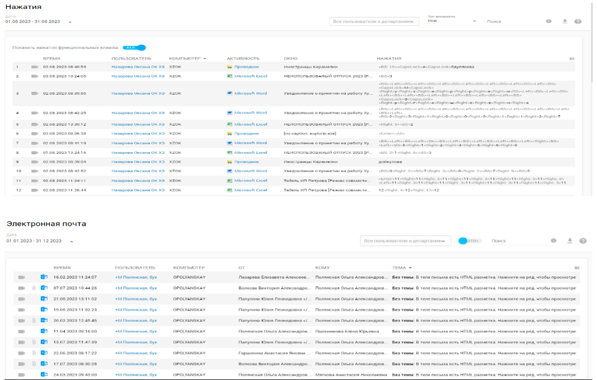This screenshot has height=380, width=597.
Task: Sort by КОМПЬЮТЕР column arrow
Action: (205, 58)
